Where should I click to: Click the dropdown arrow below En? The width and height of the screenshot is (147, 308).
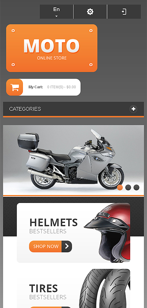point(56,16)
